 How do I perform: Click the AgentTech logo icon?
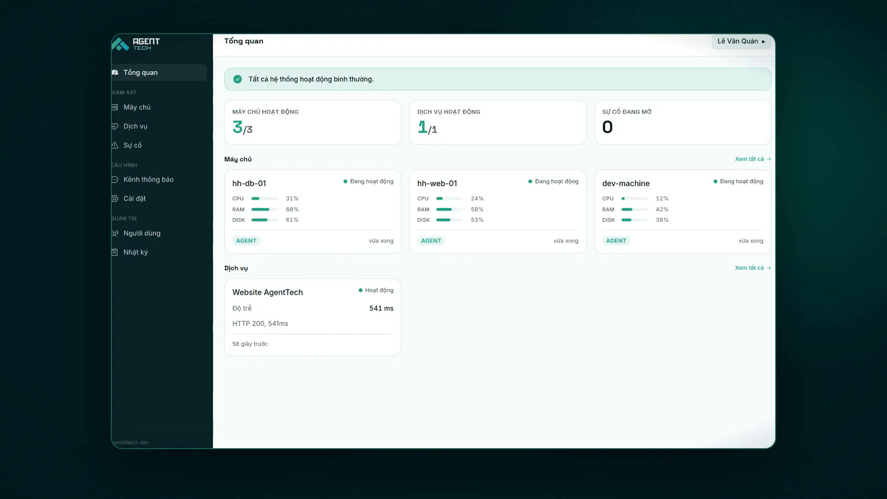tap(121, 44)
